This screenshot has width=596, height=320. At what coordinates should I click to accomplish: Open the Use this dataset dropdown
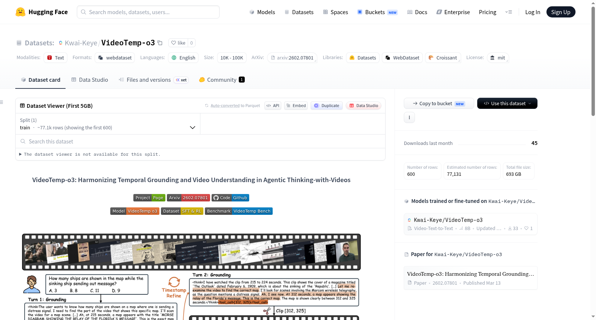(507, 103)
